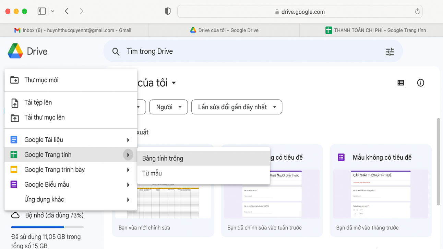Image resolution: width=443 pixels, height=249 pixels.
Task: Click the storage cloud icon
Action: (x=15, y=215)
